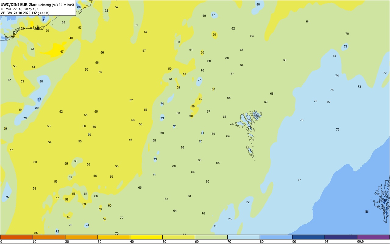Click the dark orange 0–10 legend swatch
390x244 pixels.
[x=16, y=237]
